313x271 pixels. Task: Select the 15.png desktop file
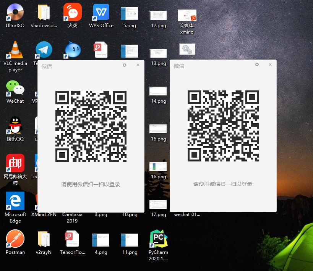158,129
